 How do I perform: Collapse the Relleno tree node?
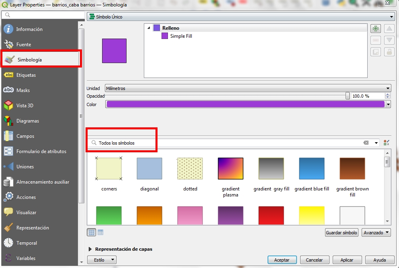pyautogui.click(x=149, y=28)
